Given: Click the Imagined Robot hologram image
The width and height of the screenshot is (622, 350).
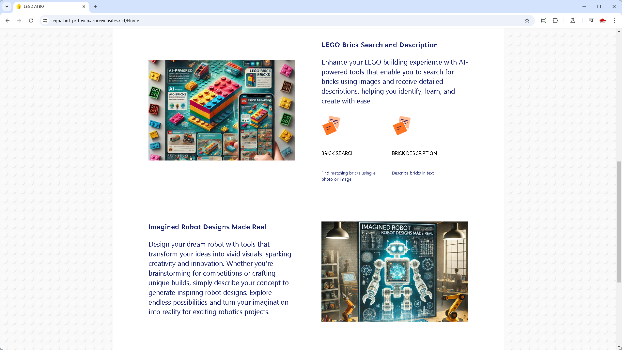Looking at the screenshot, I should (x=395, y=272).
